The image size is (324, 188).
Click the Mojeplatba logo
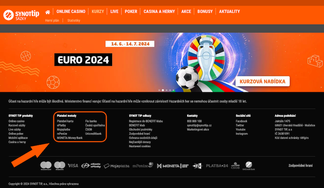(x=117, y=166)
